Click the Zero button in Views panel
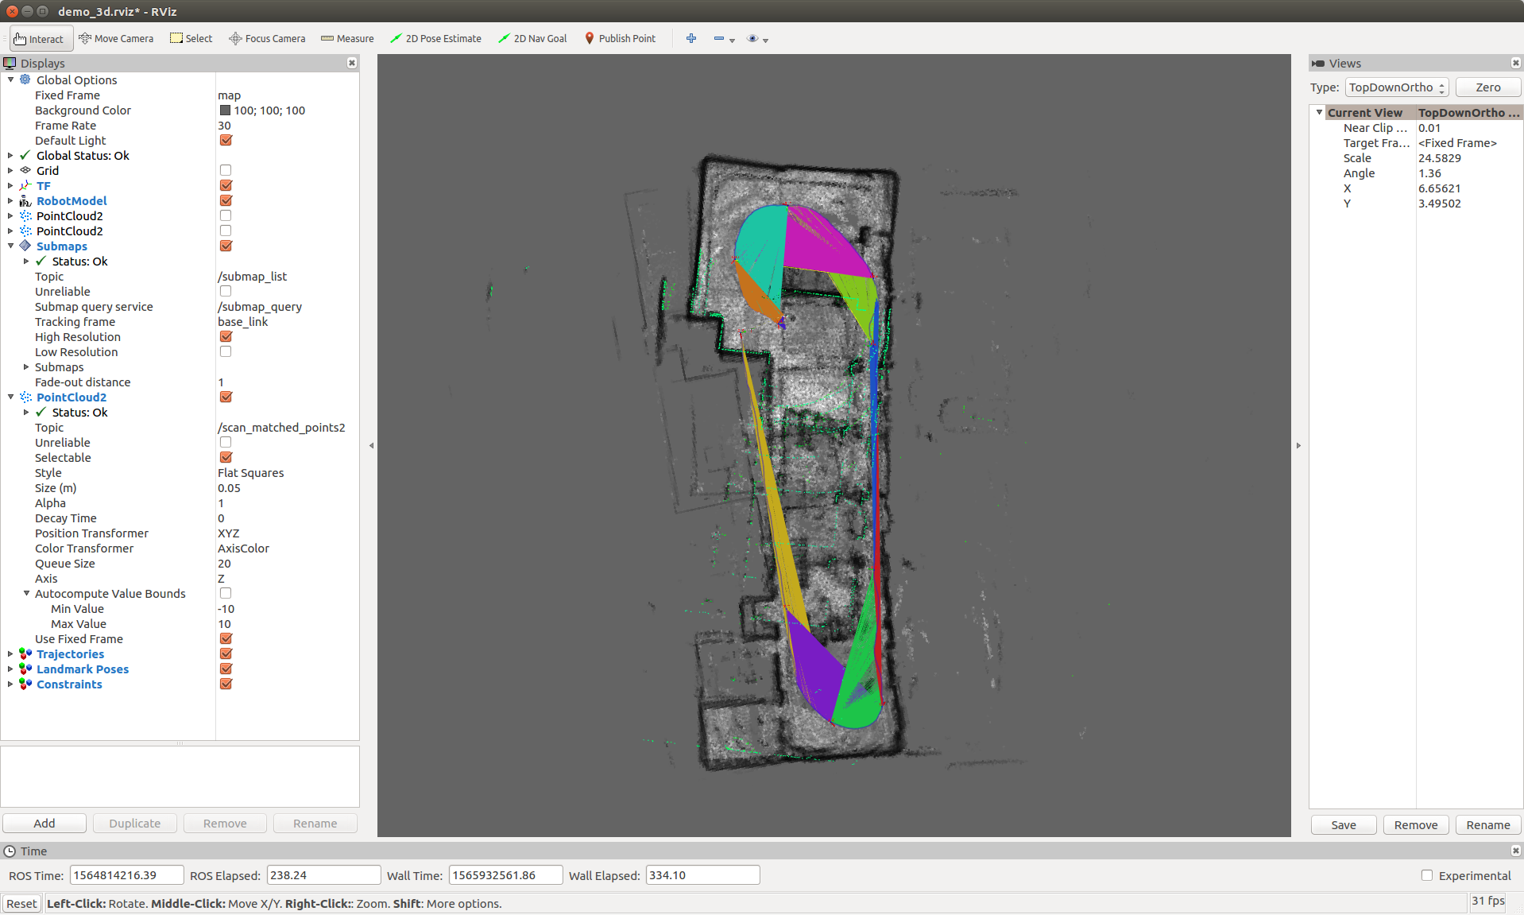The image size is (1524, 915). (x=1487, y=87)
